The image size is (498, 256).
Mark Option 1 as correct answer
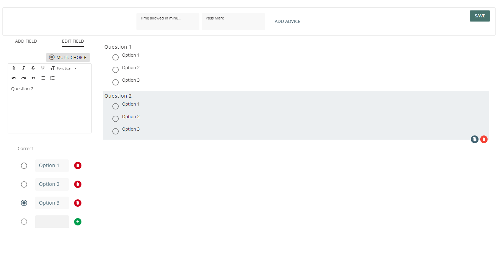24,166
